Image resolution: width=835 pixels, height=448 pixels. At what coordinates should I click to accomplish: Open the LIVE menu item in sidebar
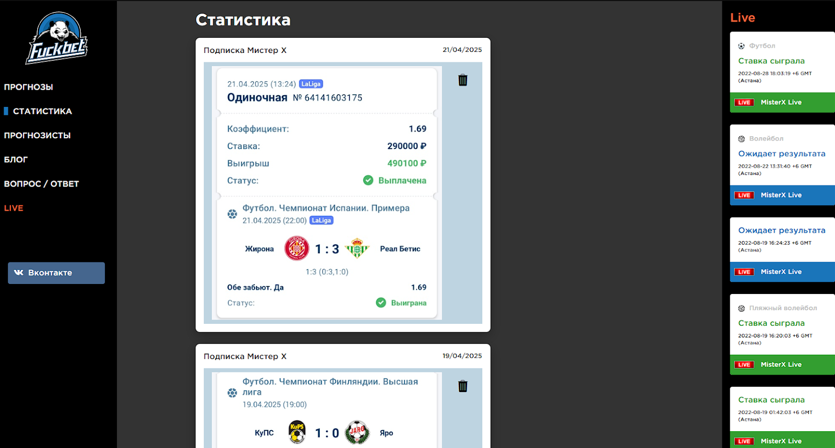tap(14, 208)
